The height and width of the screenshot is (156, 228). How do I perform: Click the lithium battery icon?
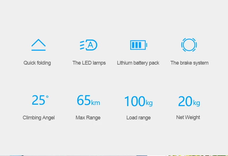tap(138, 45)
